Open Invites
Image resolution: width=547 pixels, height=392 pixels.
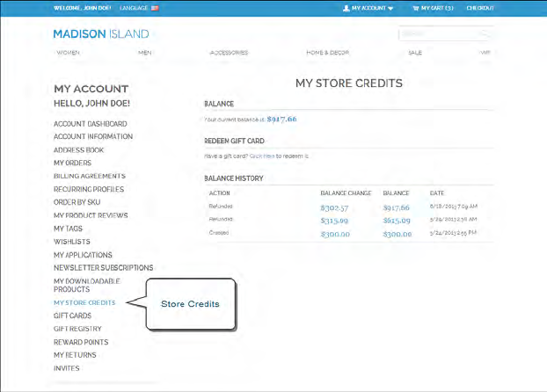coord(67,368)
